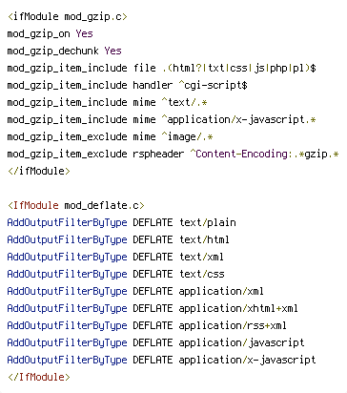This screenshot has width=347, height=393.
Task: Click the DEFLATE application/rss+xml line
Action: 147,325
